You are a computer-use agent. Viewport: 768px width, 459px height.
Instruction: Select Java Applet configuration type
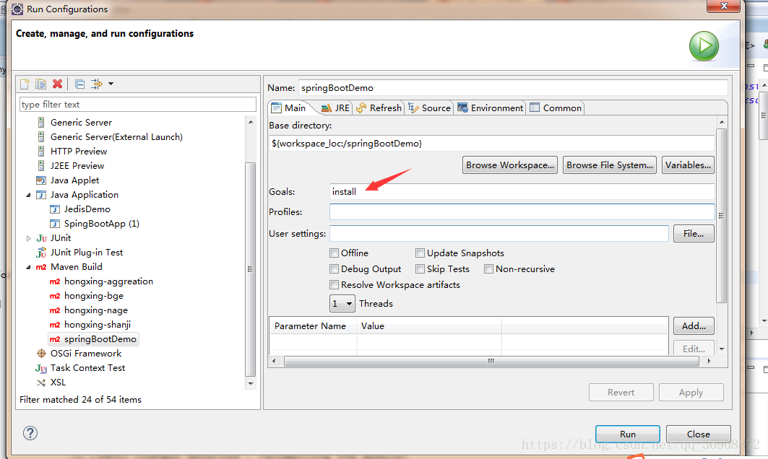click(74, 180)
